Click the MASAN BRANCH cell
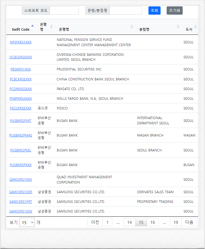This screenshot has width=205, height=249. 150,135
